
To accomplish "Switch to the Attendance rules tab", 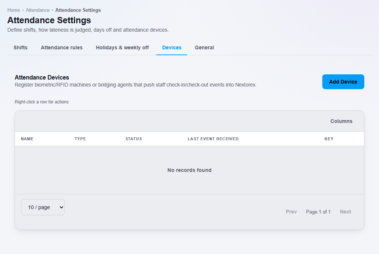I will tap(62, 47).
